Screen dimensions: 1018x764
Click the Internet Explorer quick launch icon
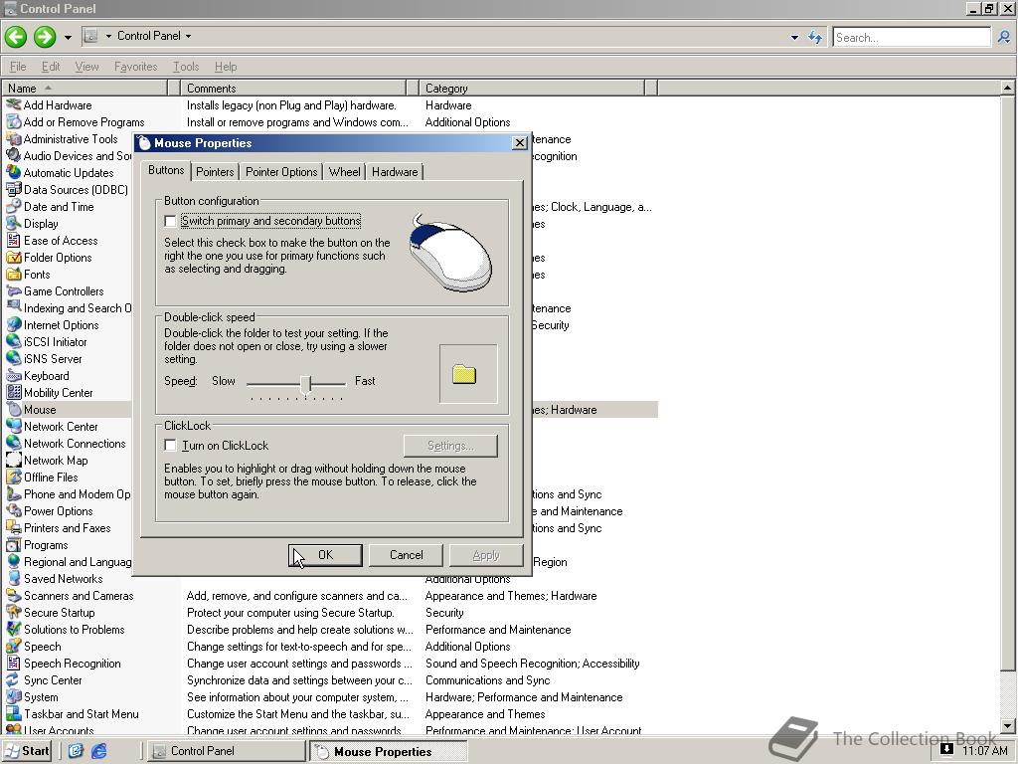pos(98,751)
